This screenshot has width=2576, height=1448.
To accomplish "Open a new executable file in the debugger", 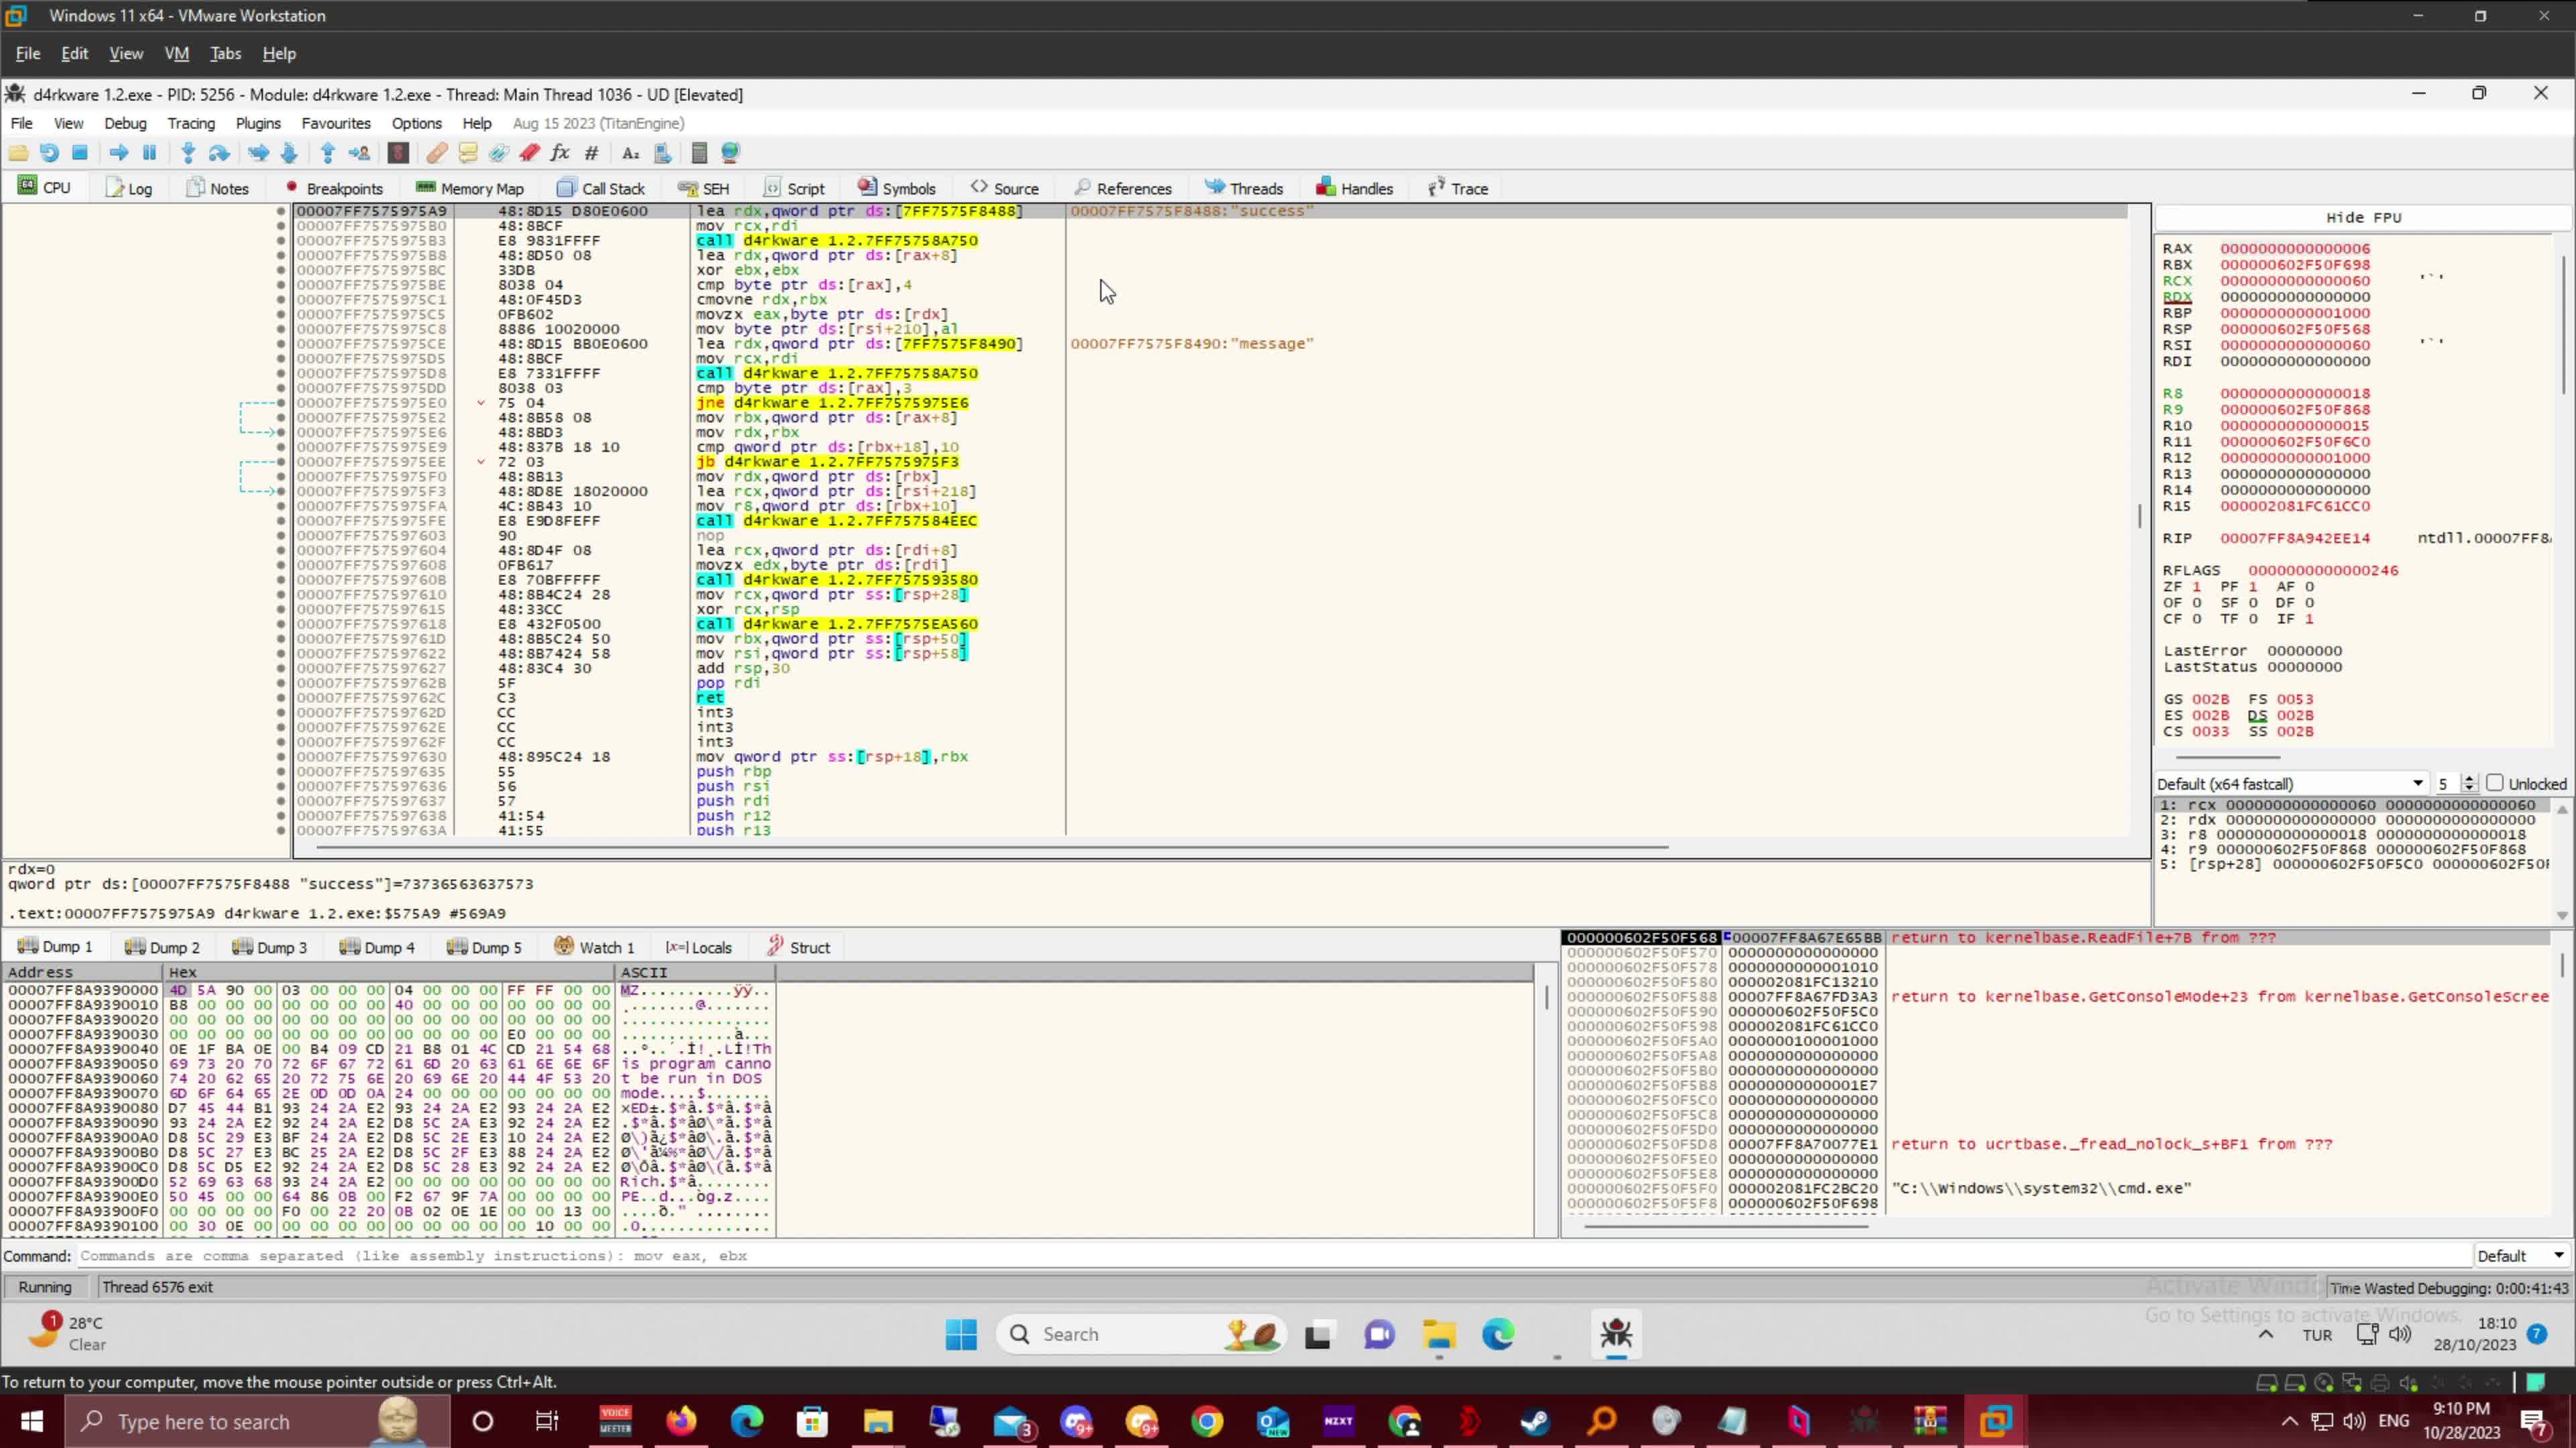I will coord(18,152).
